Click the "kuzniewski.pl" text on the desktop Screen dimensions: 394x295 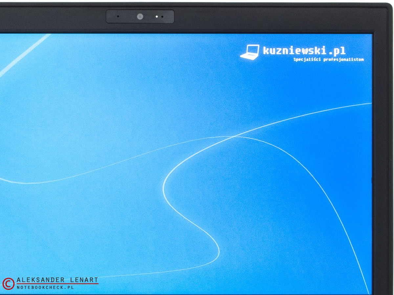[x=304, y=51]
